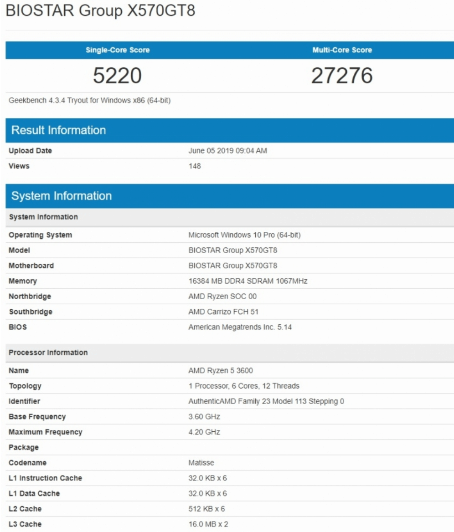
Task: Click the Geekbench 4.3.4 Tryout version text
Action: pyautogui.click(x=90, y=100)
